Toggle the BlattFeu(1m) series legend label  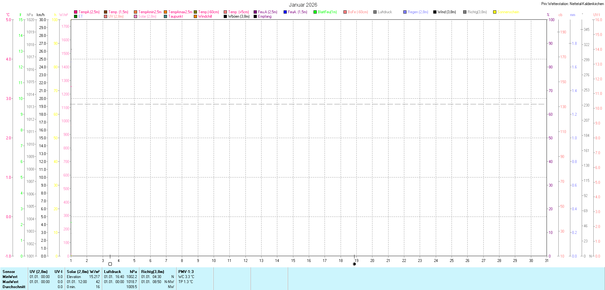(327, 12)
